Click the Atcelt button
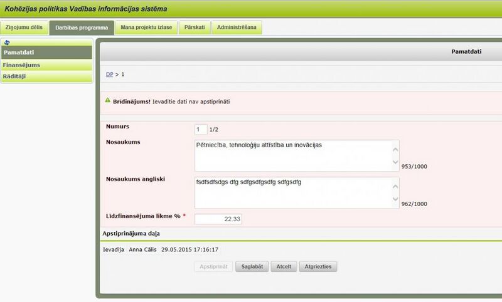The width and height of the screenshot is (502, 302). coord(283,266)
